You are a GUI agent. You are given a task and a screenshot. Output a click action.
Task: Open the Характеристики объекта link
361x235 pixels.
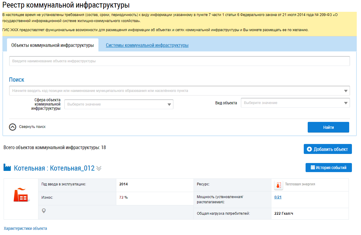pos(25,228)
